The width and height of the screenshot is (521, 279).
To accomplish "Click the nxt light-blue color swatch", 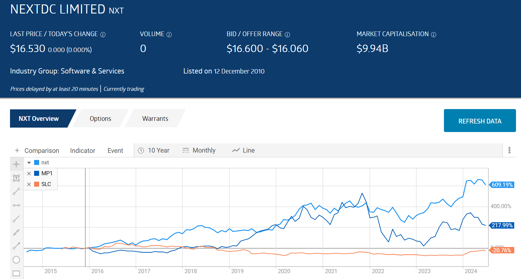I will click(x=37, y=163).
